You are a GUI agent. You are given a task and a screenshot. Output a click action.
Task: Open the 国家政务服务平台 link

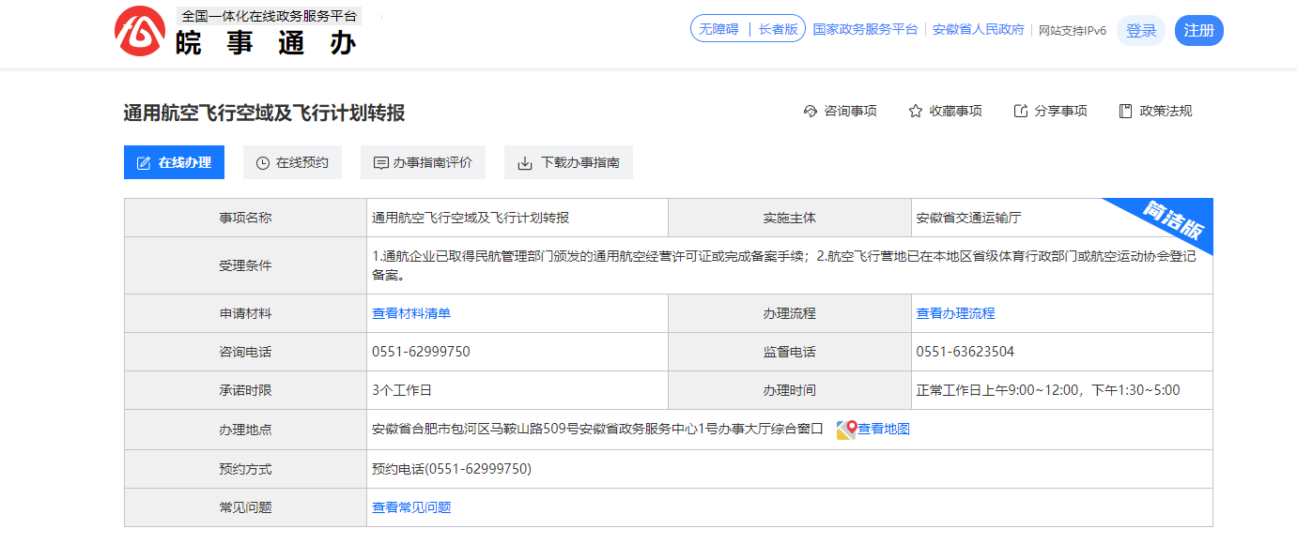click(865, 29)
